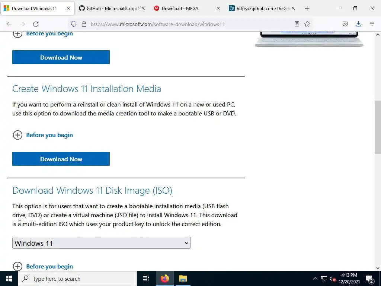
Task: Open the Firefox downloads panel arrow
Action: 358,24
